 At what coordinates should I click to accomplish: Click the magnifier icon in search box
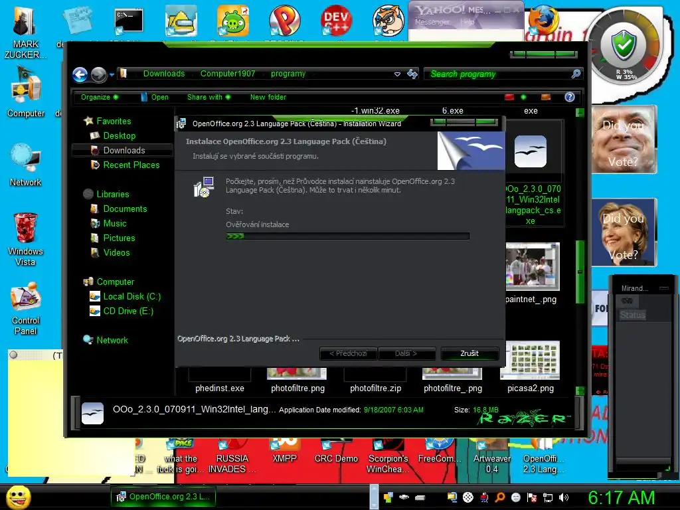pos(576,74)
